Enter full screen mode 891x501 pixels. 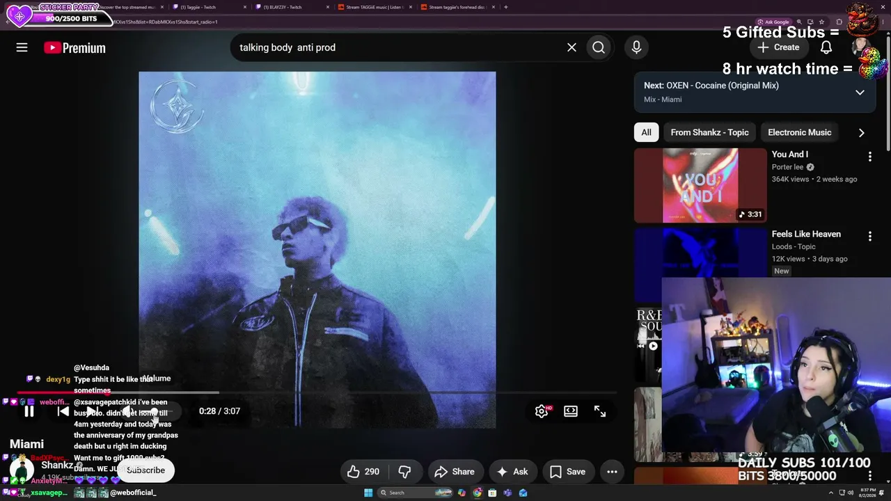click(x=600, y=411)
